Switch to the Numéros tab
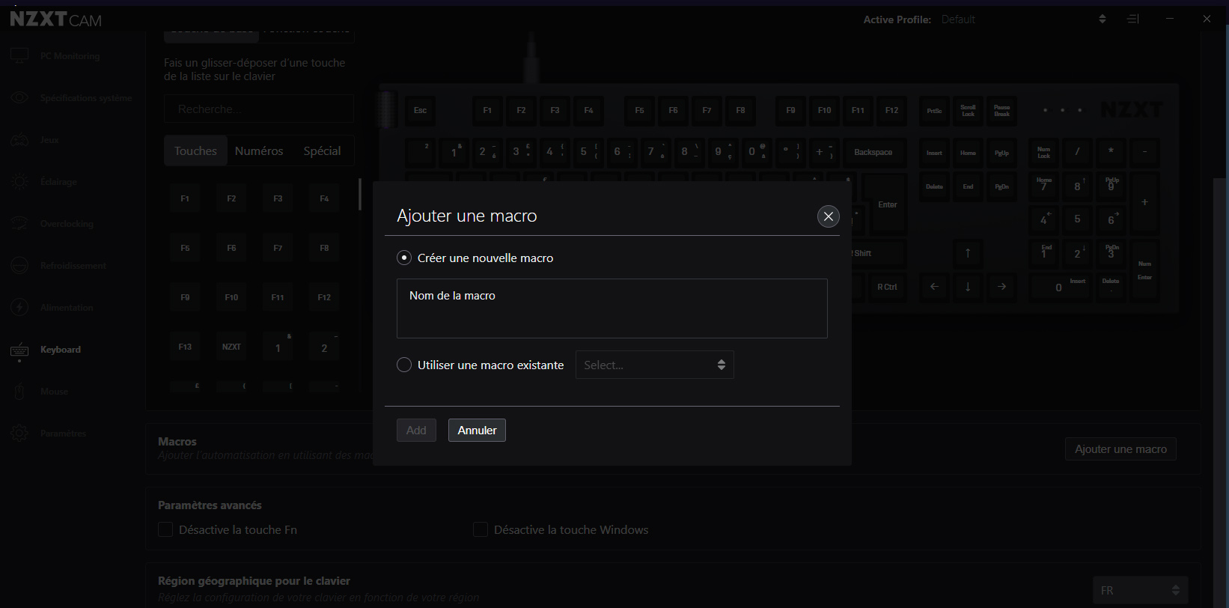This screenshot has width=1229, height=608. [259, 151]
